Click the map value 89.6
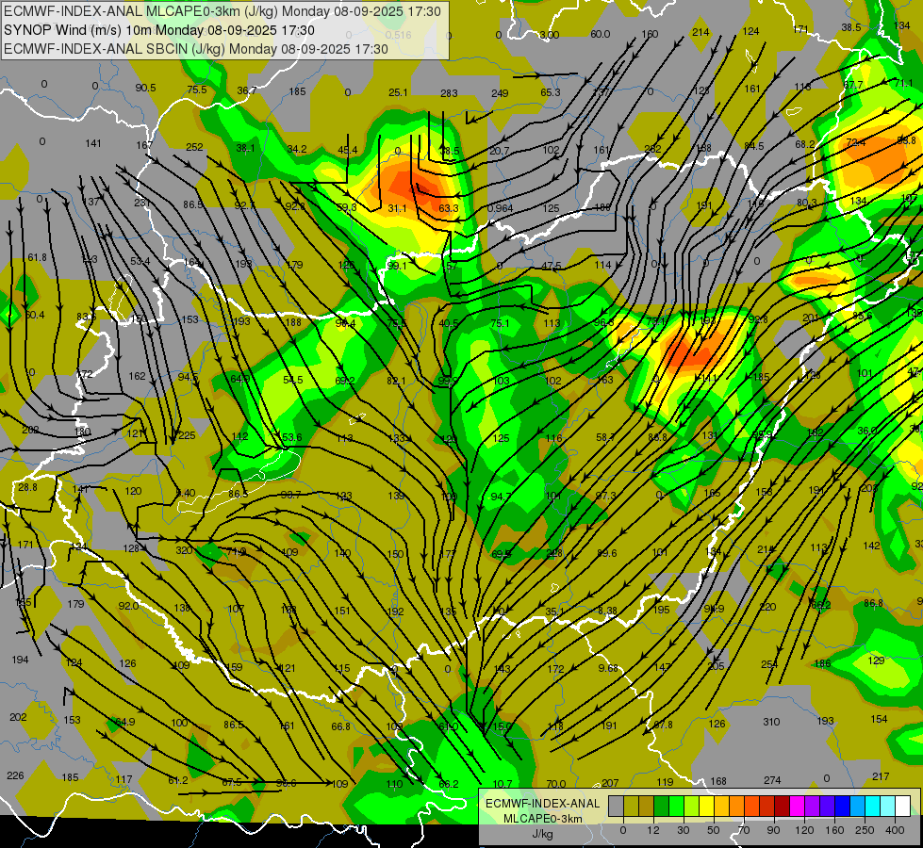The width and height of the screenshot is (923, 848). (x=606, y=553)
